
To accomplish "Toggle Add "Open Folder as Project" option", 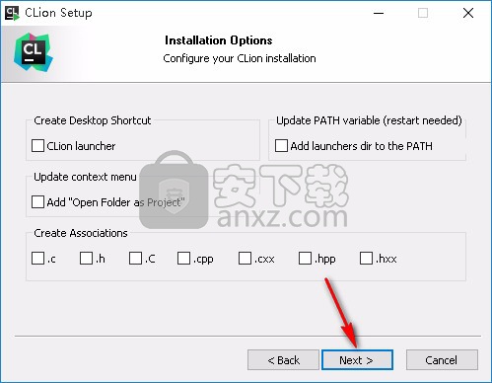I will pyautogui.click(x=37, y=202).
